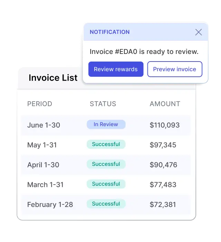Click the Review rewards button
The width and height of the screenshot is (221, 242).
(116, 69)
